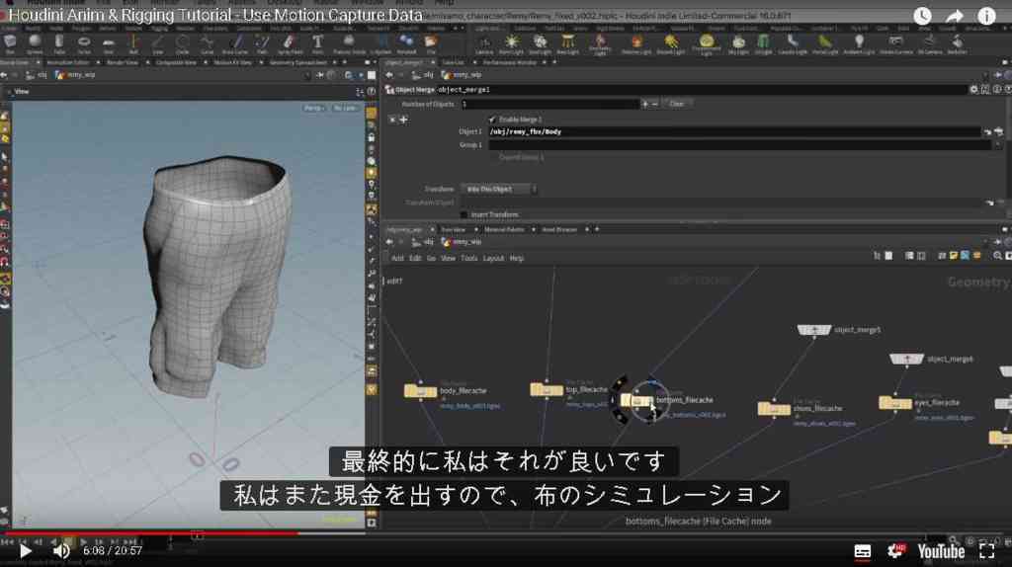Open the video title link
1012x567 pixels.
point(215,15)
